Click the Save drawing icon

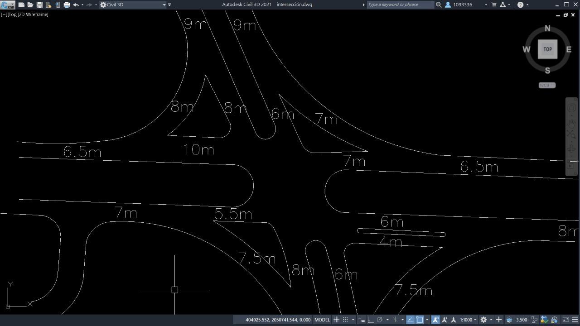(x=39, y=5)
